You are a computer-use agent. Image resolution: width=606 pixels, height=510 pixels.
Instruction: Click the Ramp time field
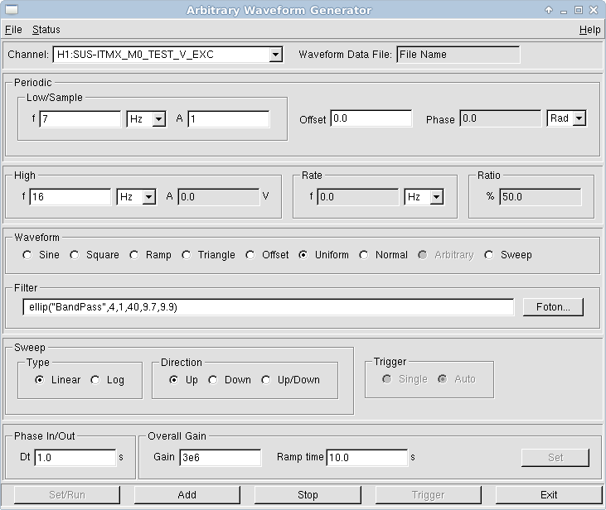[367, 458]
